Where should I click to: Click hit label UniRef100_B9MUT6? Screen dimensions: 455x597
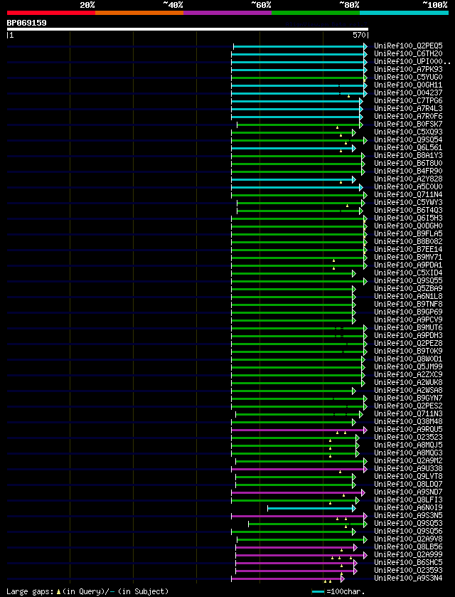(408, 327)
